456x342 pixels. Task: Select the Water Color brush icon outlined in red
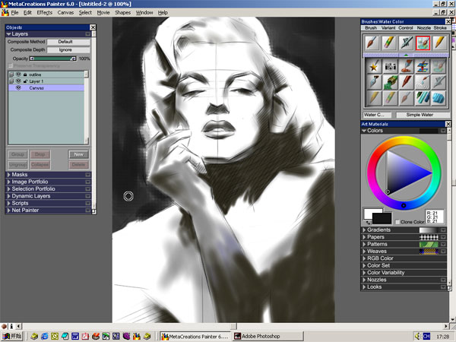(x=423, y=43)
